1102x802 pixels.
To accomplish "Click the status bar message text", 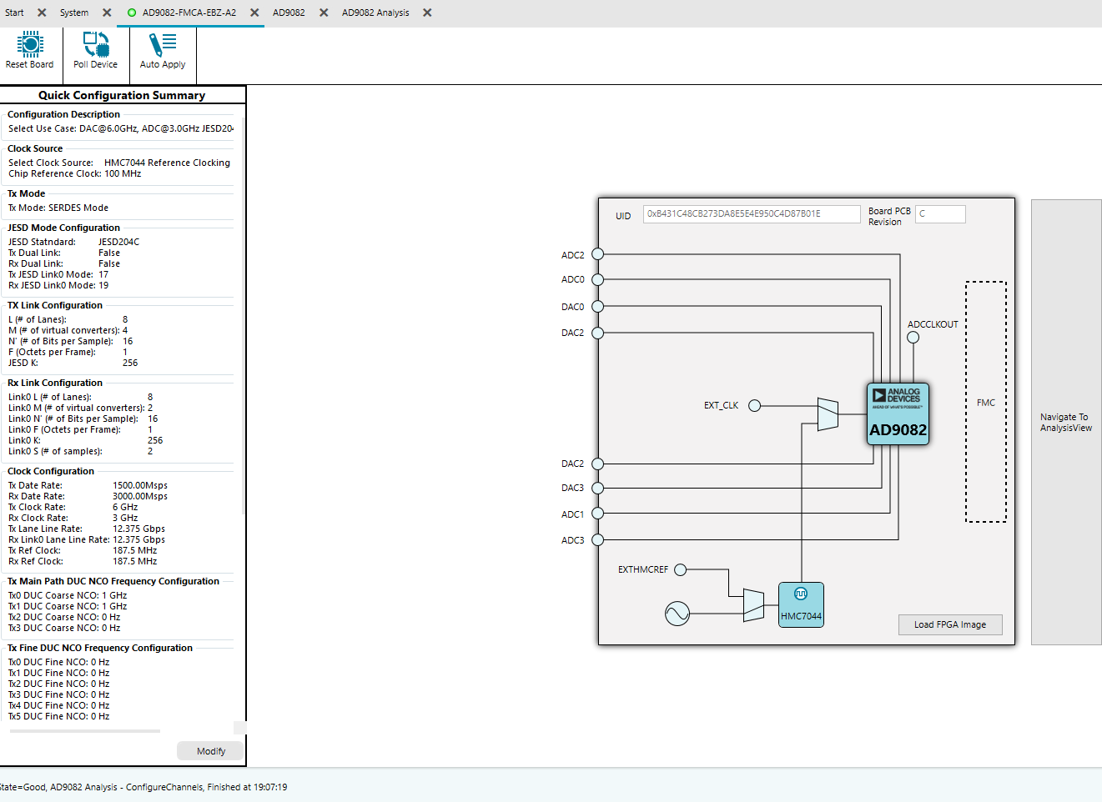I will (143, 787).
